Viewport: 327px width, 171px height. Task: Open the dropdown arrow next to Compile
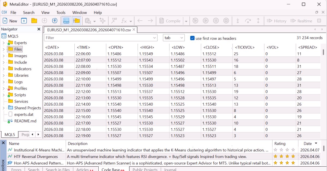pyautogui.click(x=186, y=21)
